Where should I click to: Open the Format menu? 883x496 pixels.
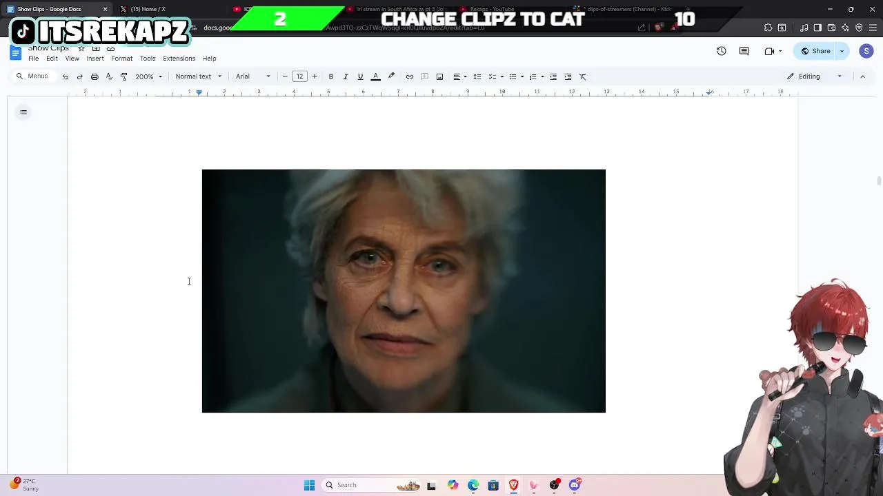tap(122, 59)
